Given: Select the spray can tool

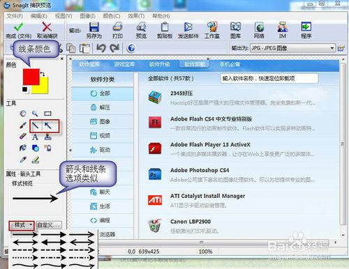Looking at the screenshot, I should click(x=48, y=148).
